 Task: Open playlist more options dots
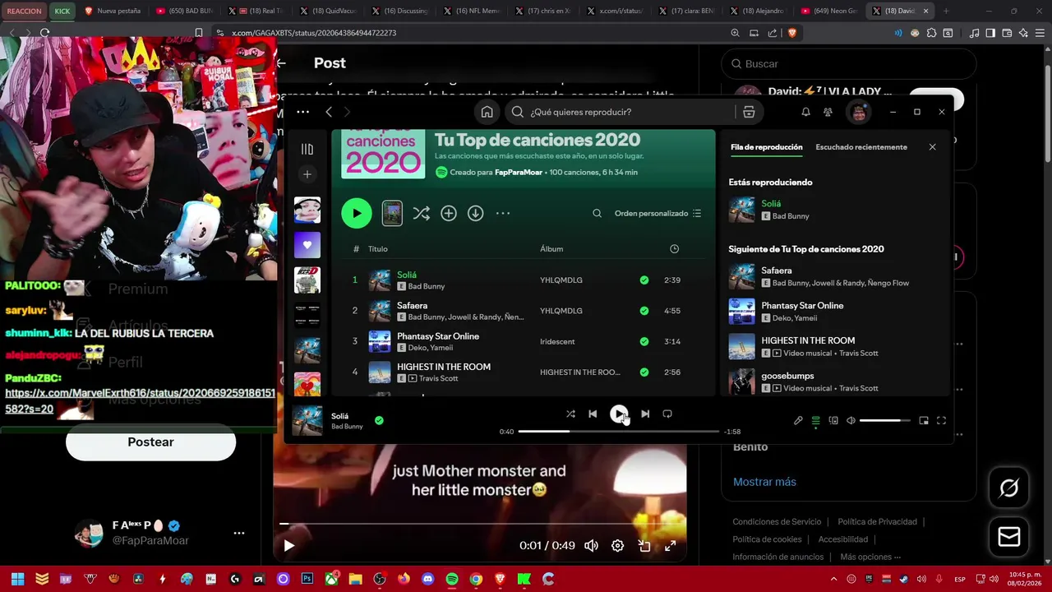click(503, 213)
